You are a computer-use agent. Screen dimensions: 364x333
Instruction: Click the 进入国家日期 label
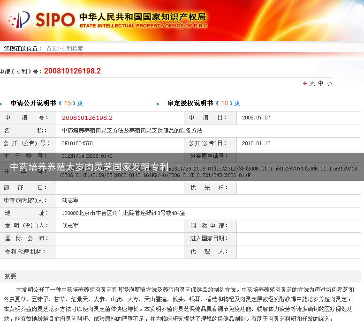[209, 238]
